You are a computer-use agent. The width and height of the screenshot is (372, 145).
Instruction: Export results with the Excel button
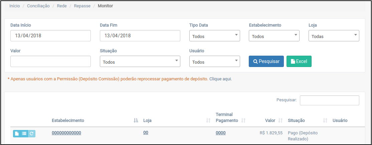point(299,61)
